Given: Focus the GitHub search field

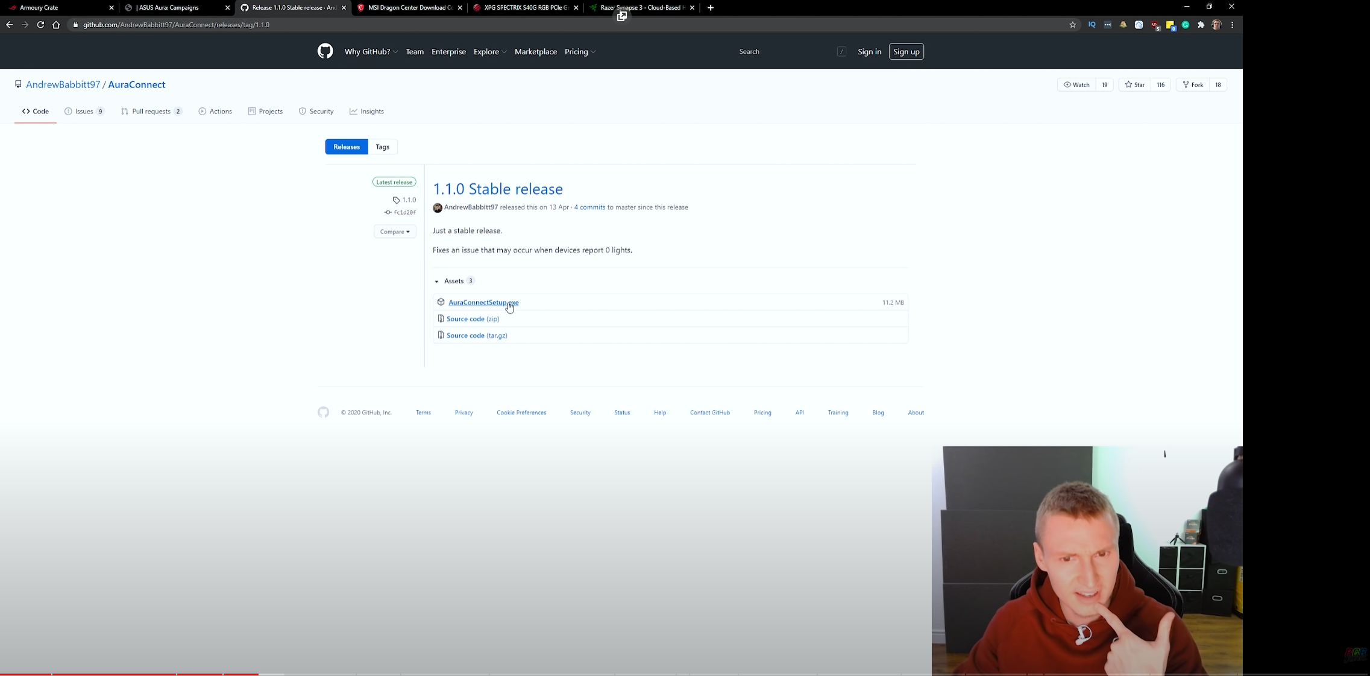Looking at the screenshot, I should pos(791,52).
